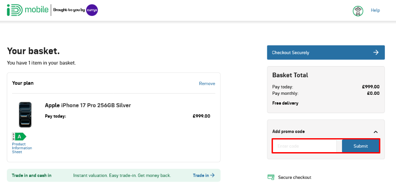This screenshot has width=396, height=184.
Task: Click the Apple iPhone 17 Pro title
Action: [88, 105]
